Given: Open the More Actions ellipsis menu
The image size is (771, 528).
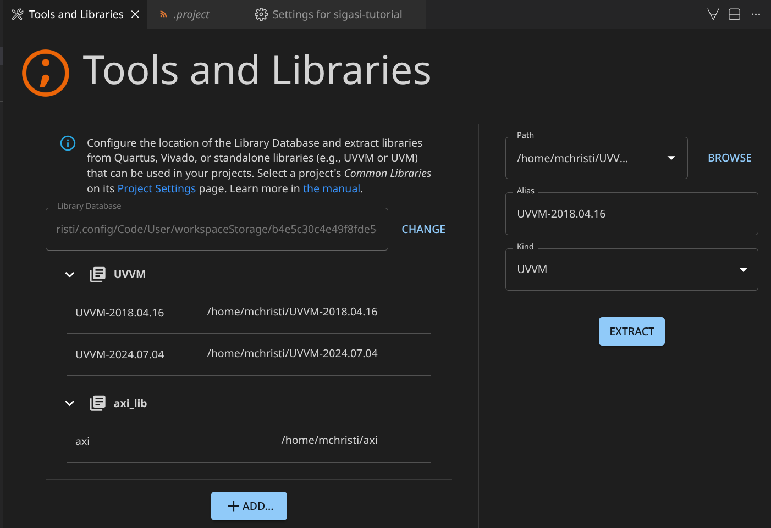Looking at the screenshot, I should [x=756, y=14].
